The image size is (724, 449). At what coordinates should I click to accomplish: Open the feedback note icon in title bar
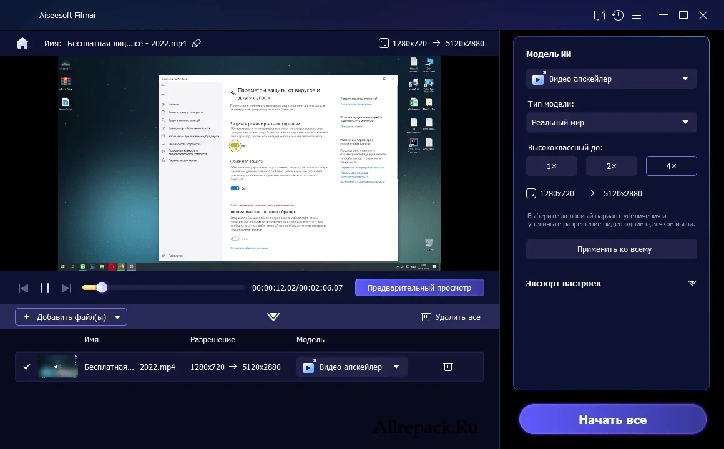coord(599,15)
